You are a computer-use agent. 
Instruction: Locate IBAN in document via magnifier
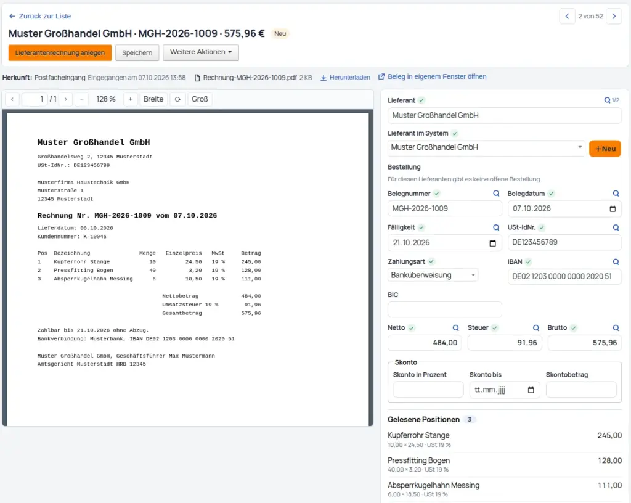click(616, 261)
